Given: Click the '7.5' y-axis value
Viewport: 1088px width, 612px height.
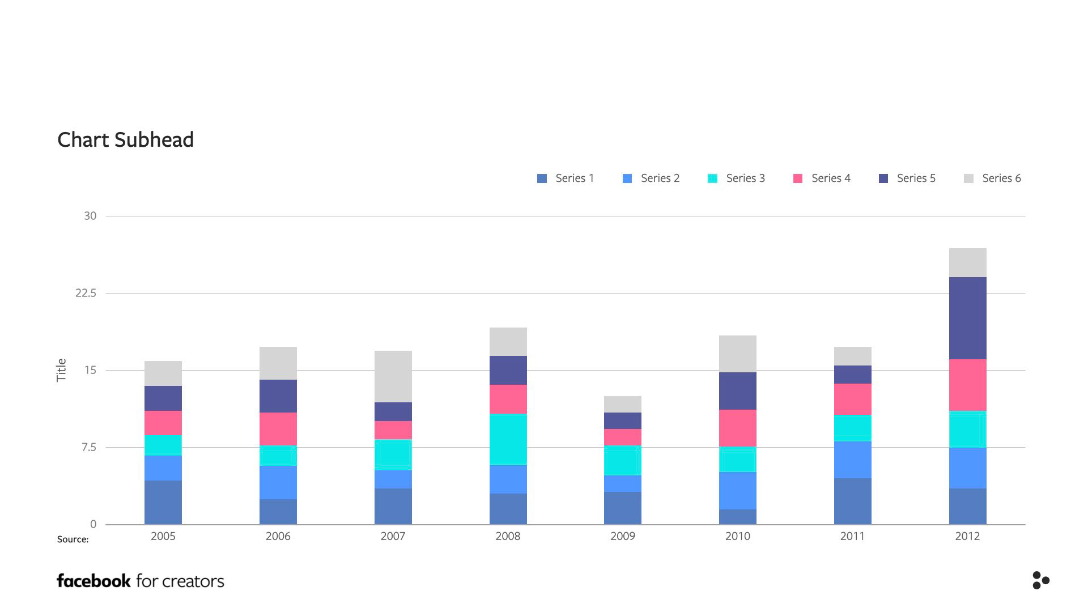Looking at the screenshot, I should (x=89, y=447).
